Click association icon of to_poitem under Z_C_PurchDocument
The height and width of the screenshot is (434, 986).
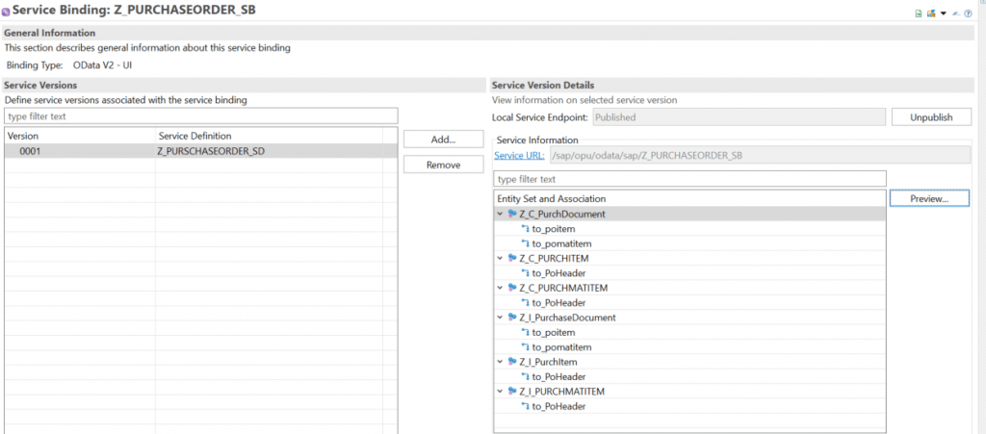pyautogui.click(x=526, y=229)
